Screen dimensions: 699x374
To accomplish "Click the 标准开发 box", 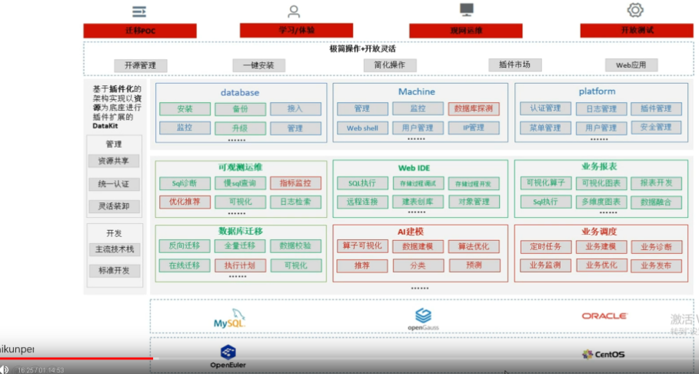I will click(114, 271).
